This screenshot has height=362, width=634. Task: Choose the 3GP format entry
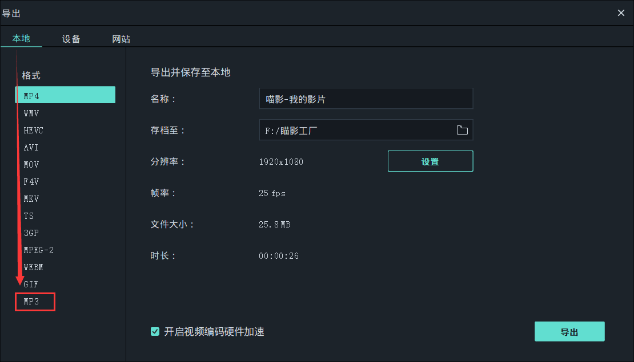(31, 233)
